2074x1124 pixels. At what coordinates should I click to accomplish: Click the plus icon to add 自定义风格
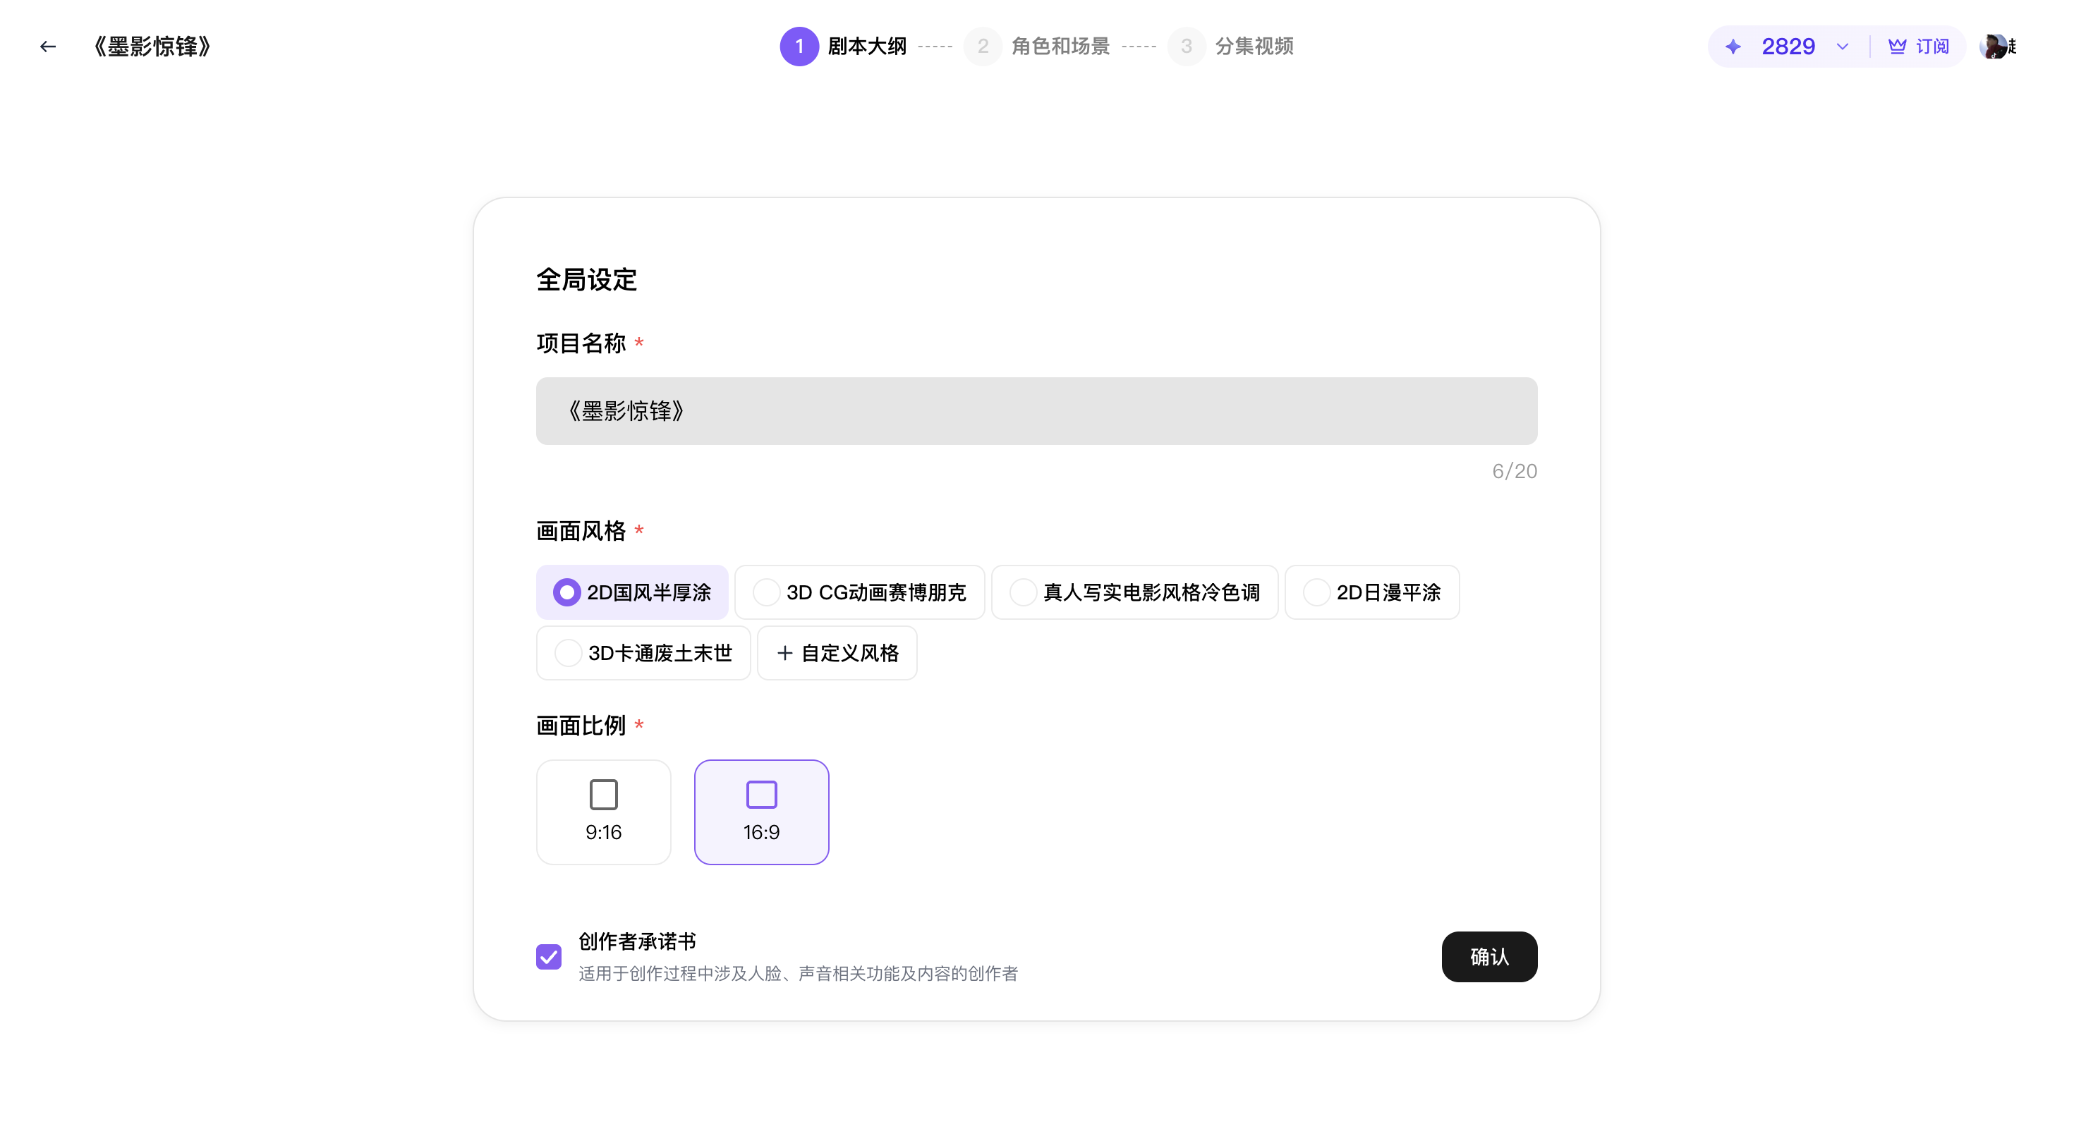(785, 652)
